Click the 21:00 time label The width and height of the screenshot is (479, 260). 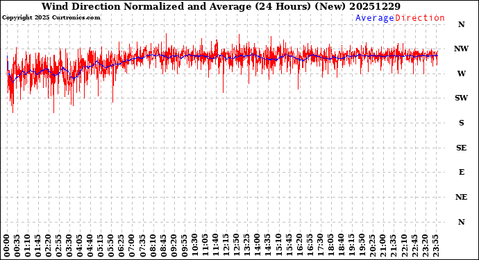click(383, 245)
